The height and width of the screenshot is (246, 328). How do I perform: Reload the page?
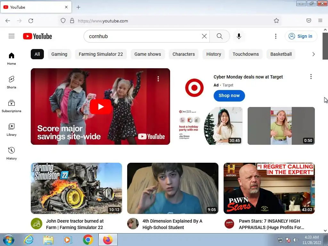(x=31, y=21)
